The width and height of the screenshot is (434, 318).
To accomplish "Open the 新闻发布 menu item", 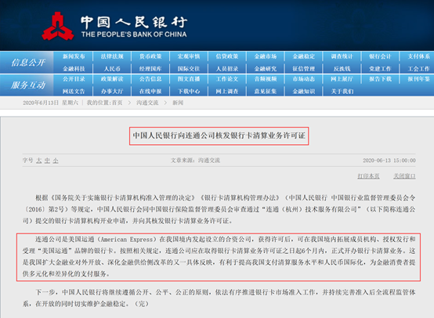I will pos(74,56).
